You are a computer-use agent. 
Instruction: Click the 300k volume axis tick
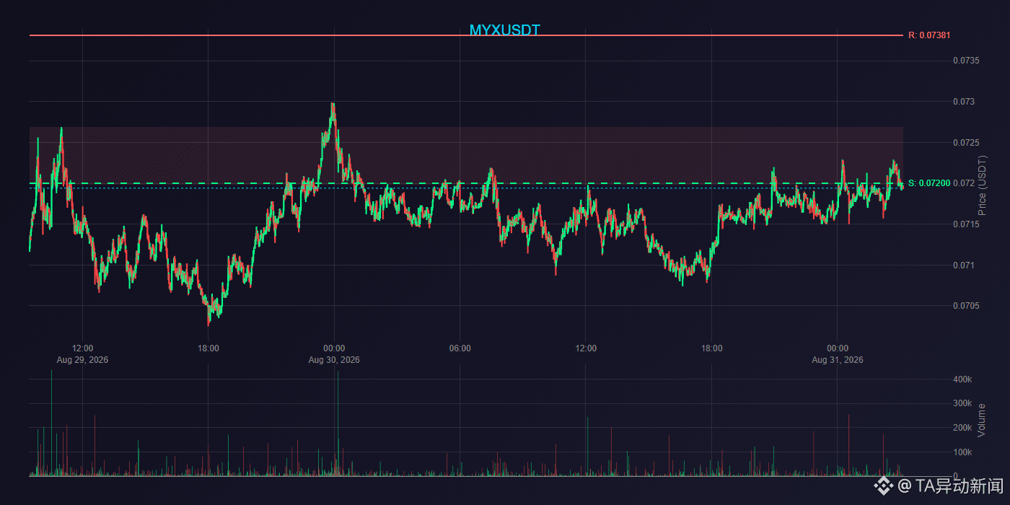click(962, 403)
